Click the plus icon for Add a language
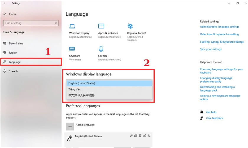The width and height of the screenshot is (248, 148). [70, 126]
